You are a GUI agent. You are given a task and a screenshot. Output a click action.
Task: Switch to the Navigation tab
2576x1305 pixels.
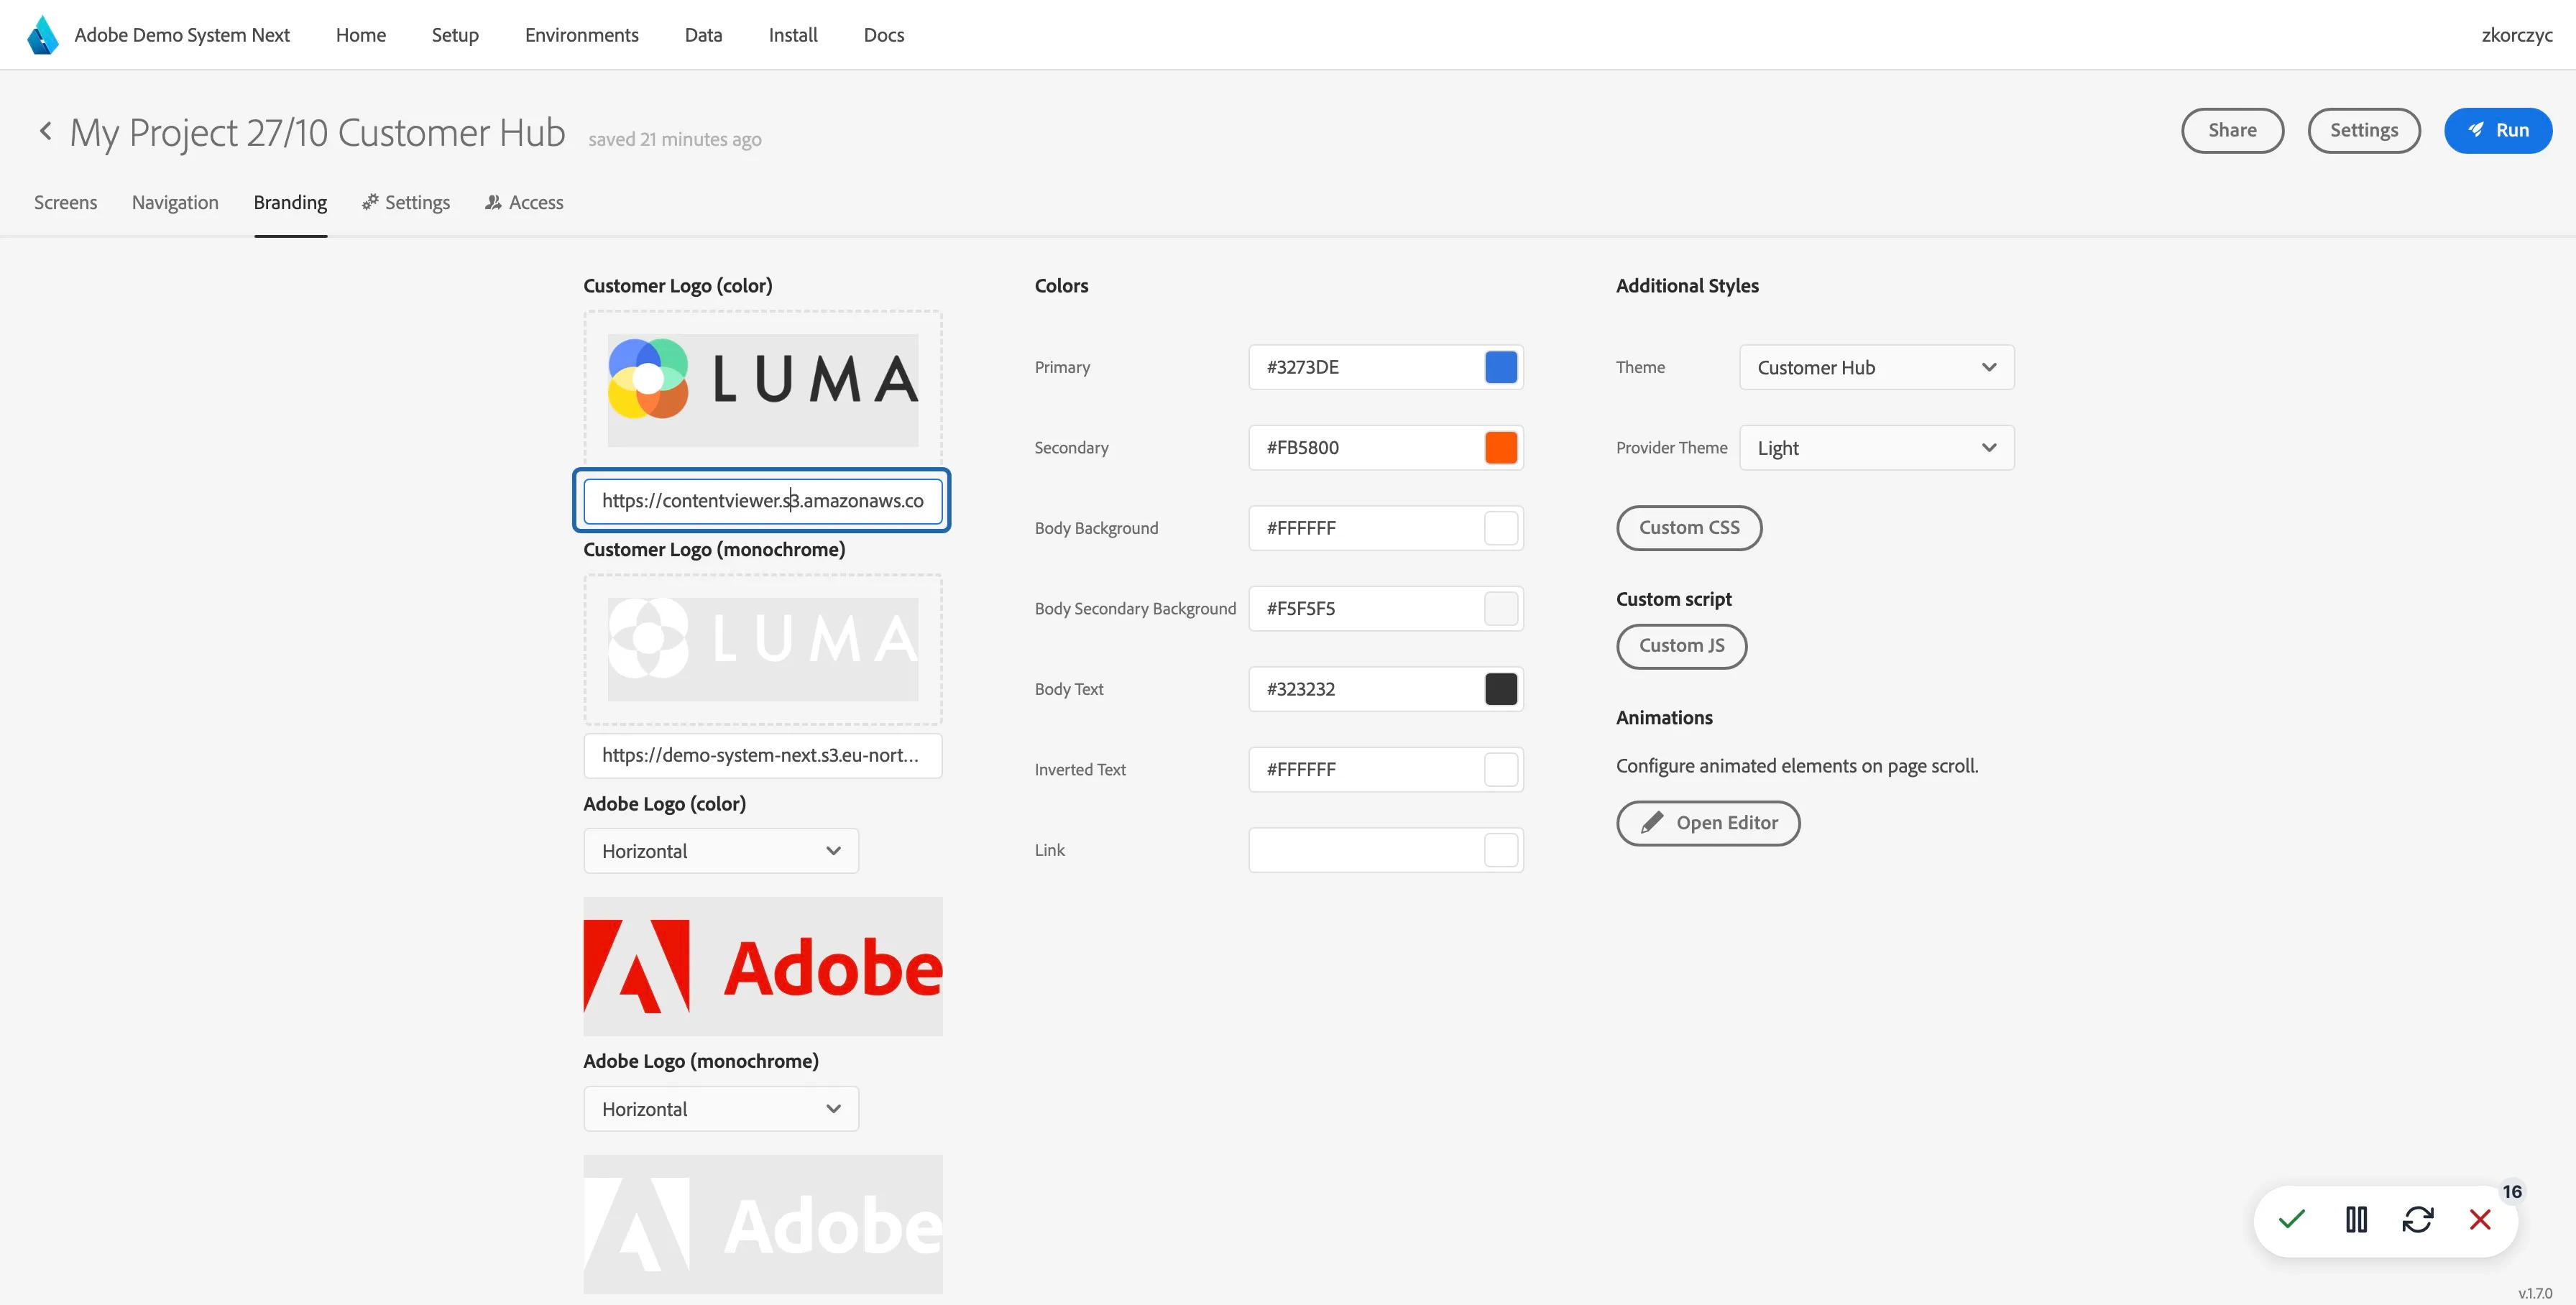pyautogui.click(x=175, y=203)
